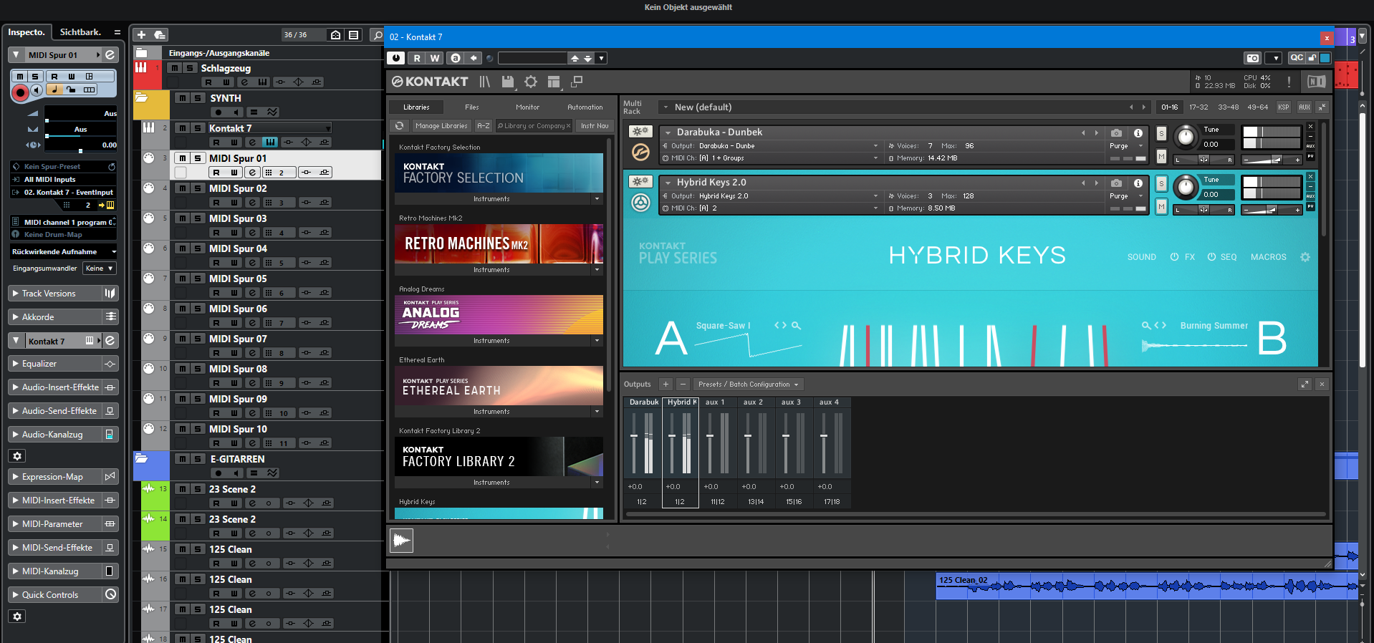Reset Kein Spur-Preset reload icon
Image resolution: width=1374 pixels, height=643 pixels.
(112, 166)
